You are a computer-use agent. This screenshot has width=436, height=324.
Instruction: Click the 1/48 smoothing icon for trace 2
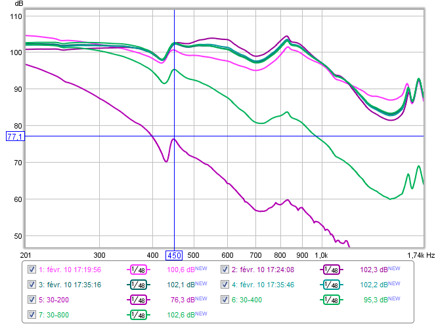(x=333, y=269)
